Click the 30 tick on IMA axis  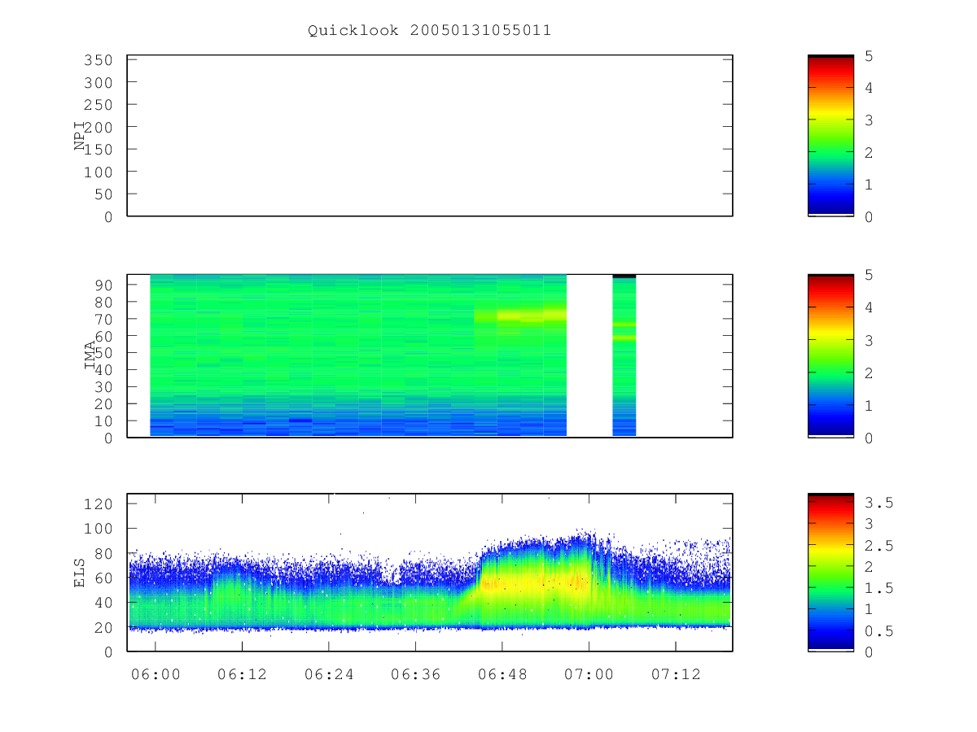point(105,386)
